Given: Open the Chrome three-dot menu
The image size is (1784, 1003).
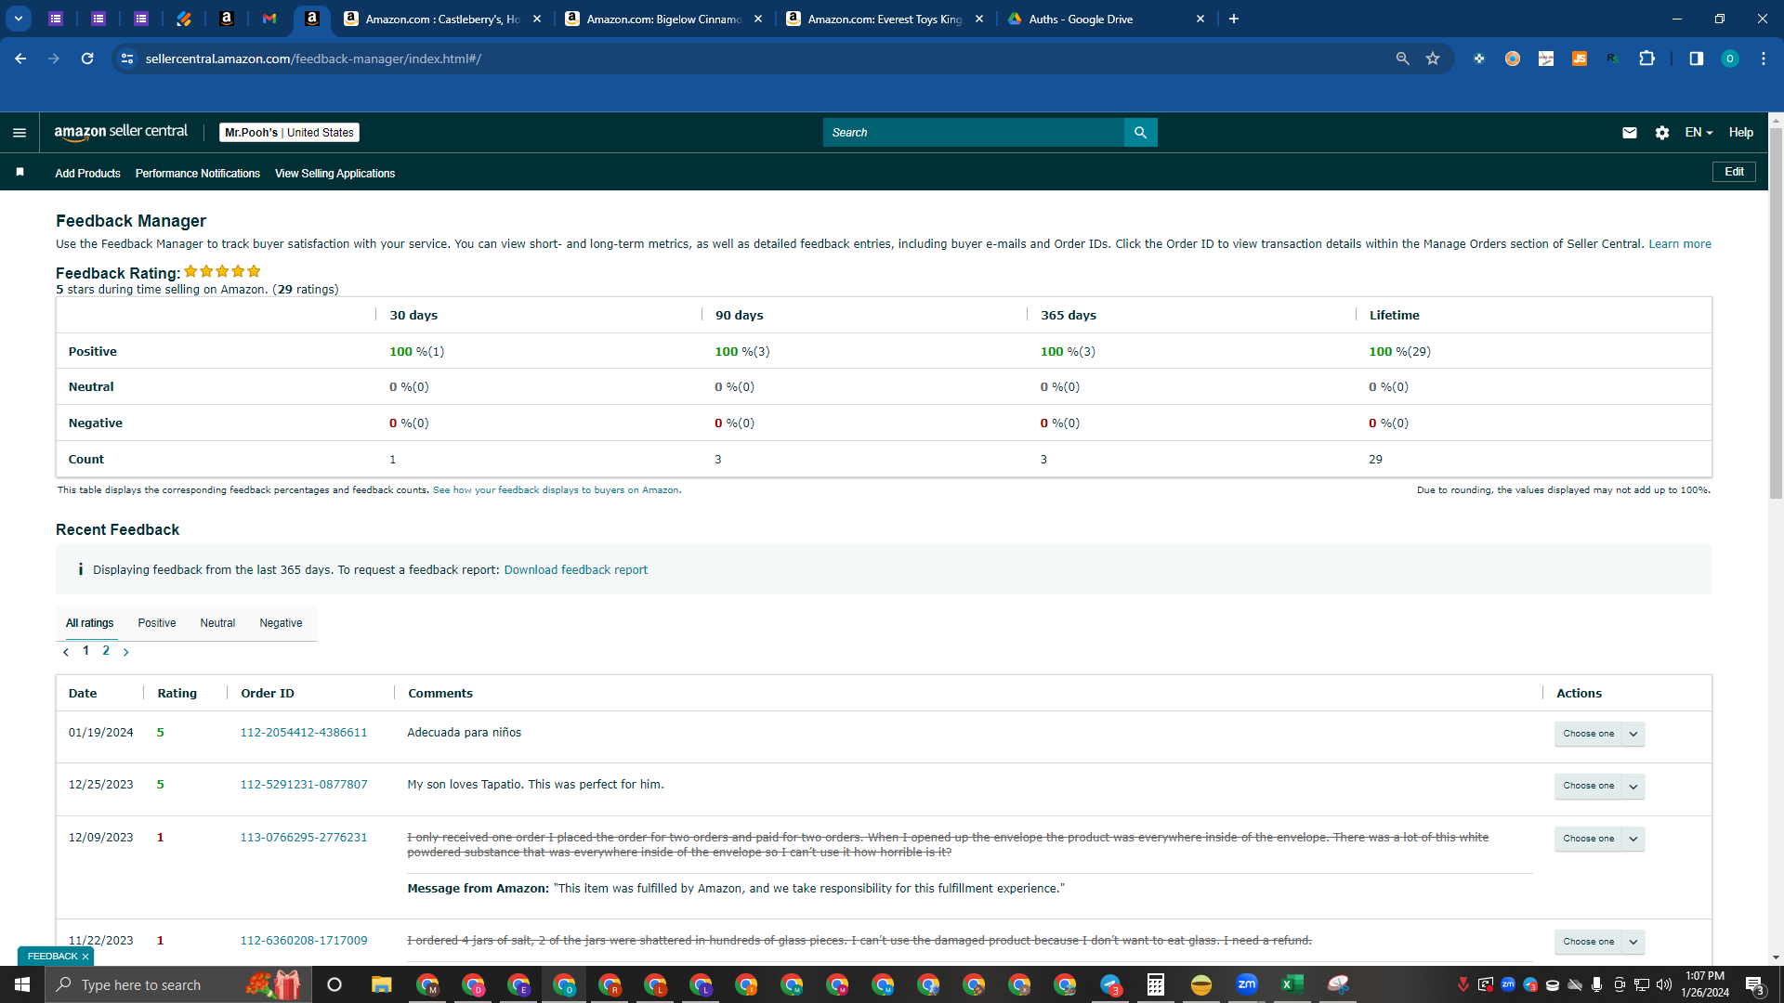Looking at the screenshot, I should click(x=1763, y=59).
